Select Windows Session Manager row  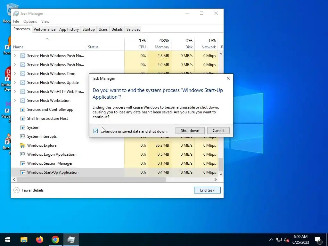pos(115,163)
